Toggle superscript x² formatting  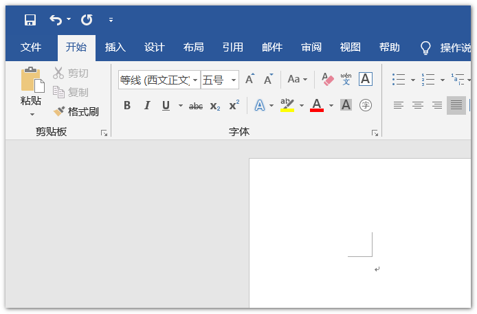[234, 105]
